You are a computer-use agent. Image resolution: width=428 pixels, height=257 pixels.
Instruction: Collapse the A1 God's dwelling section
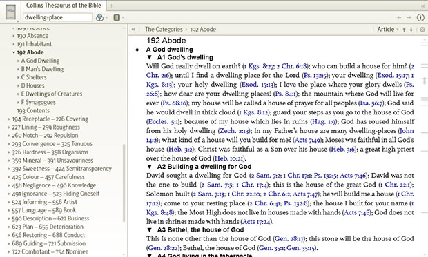pyautogui.click(x=149, y=57)
